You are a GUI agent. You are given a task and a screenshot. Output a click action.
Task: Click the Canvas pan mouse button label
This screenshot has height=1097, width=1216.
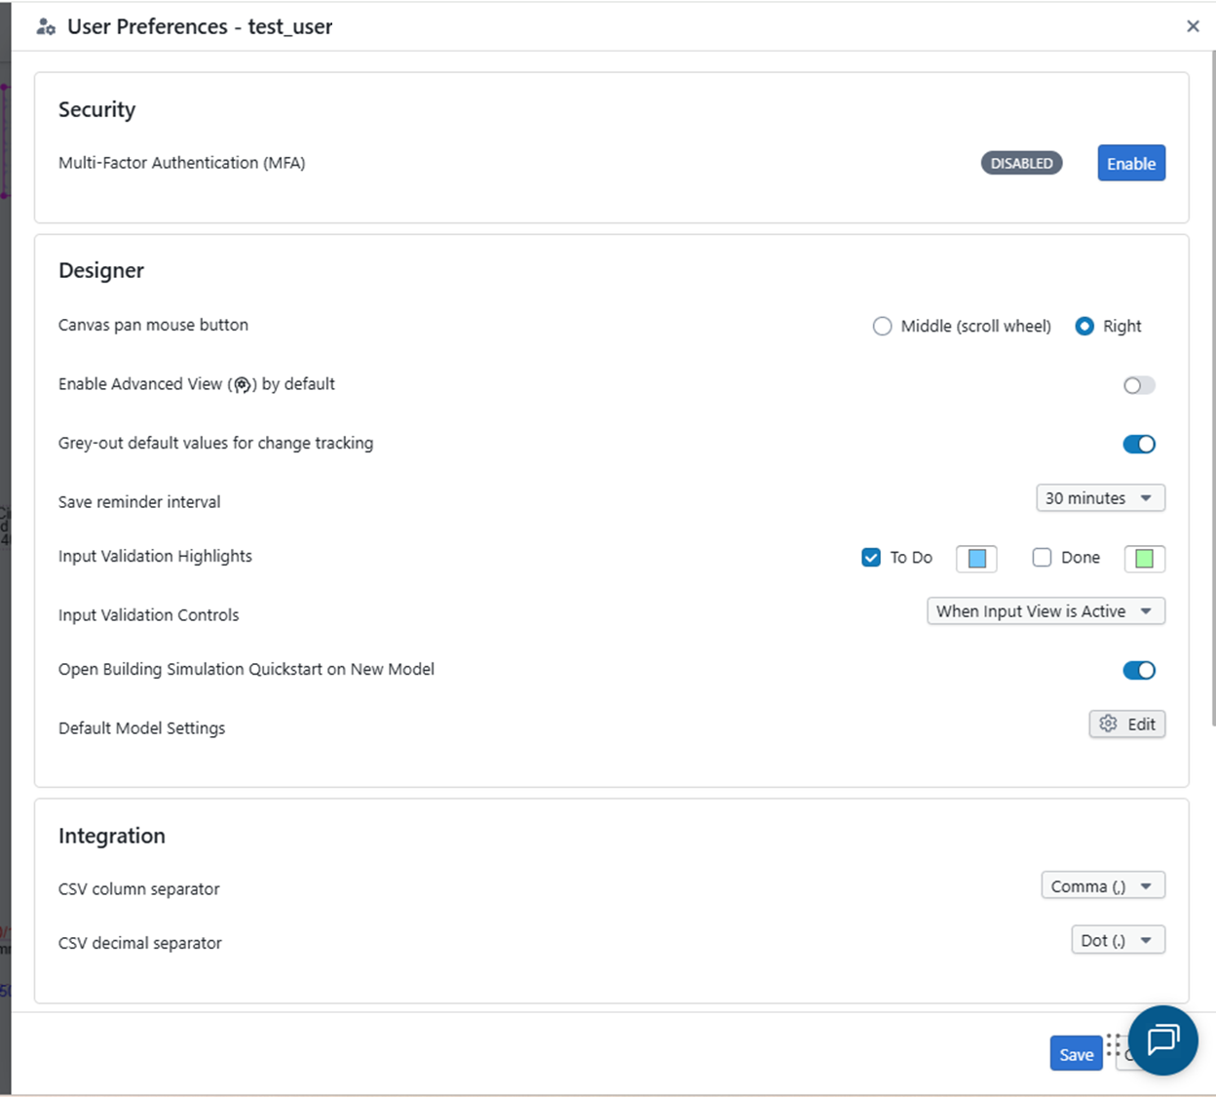click(x=153, y=325)
